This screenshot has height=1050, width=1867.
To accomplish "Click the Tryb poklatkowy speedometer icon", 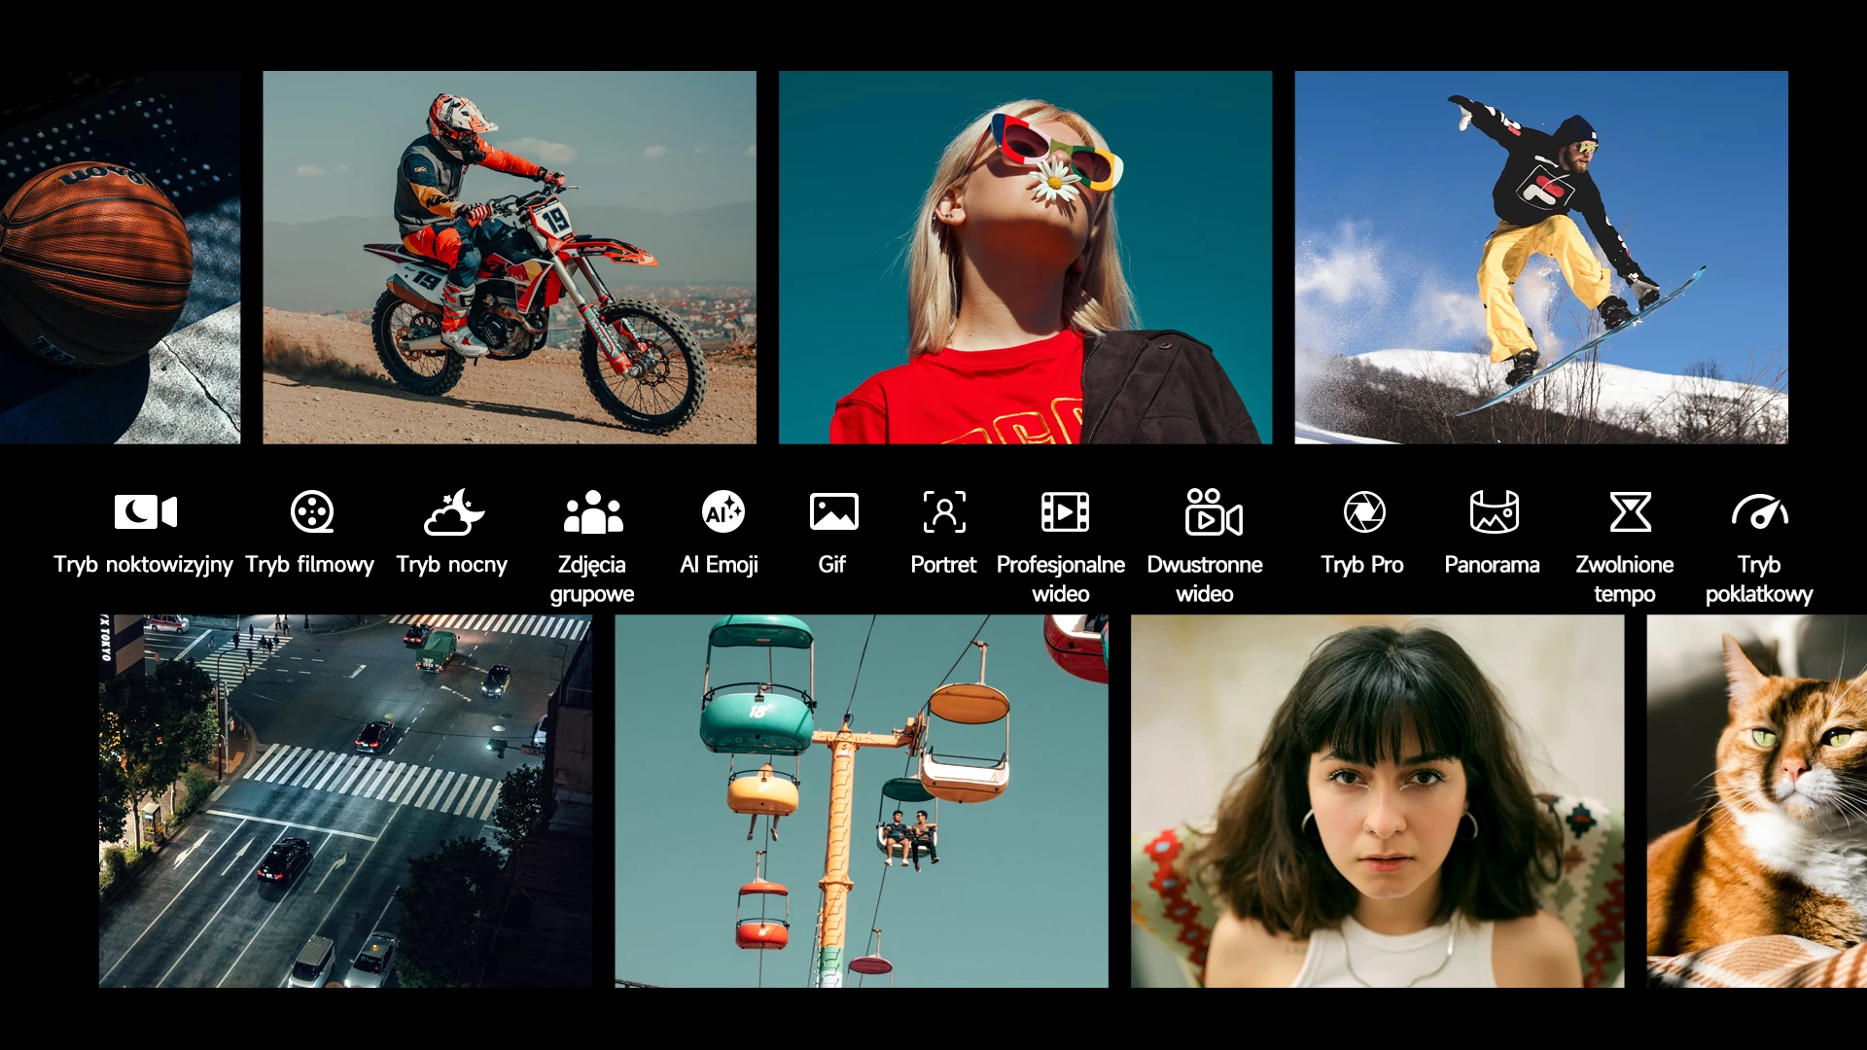I will (x=1759, y=512).
